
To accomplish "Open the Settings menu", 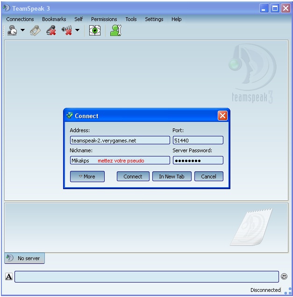I will pyautogui.click(x=154, y=19).
